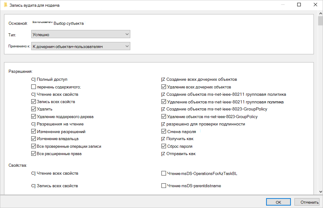Open the "Применимо к" dropdown list
The height and width of the screenshot is (208, 323).
pyautogui.click(x=81, y=46)
